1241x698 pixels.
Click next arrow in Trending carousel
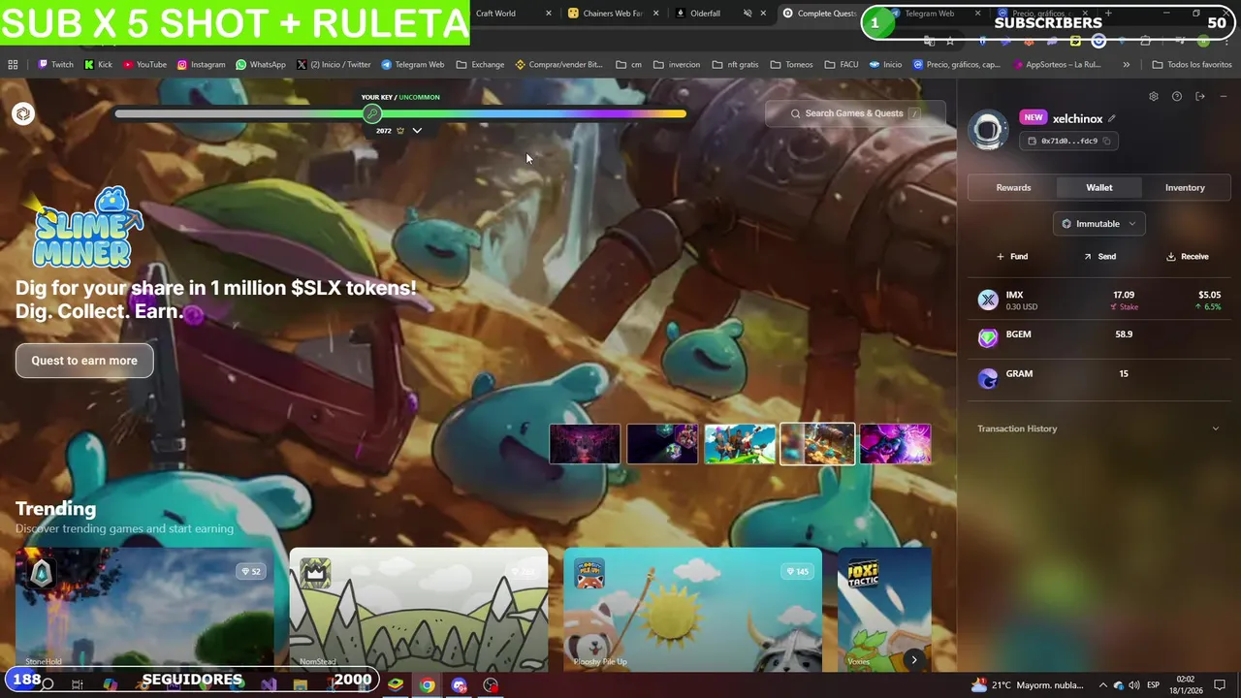(x=913, y=659)
